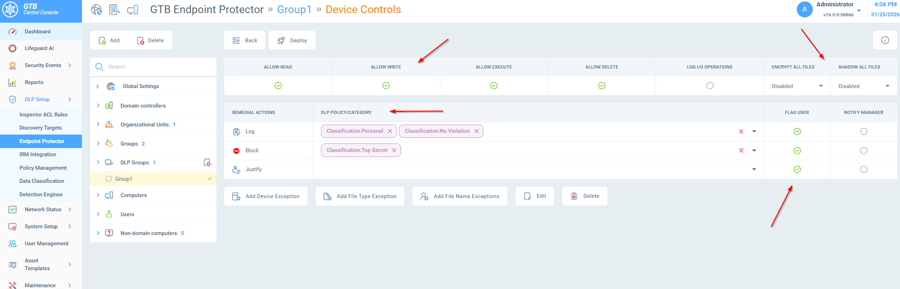
Task: Open Policy Management submenu item
Action: tap(43, 168)
